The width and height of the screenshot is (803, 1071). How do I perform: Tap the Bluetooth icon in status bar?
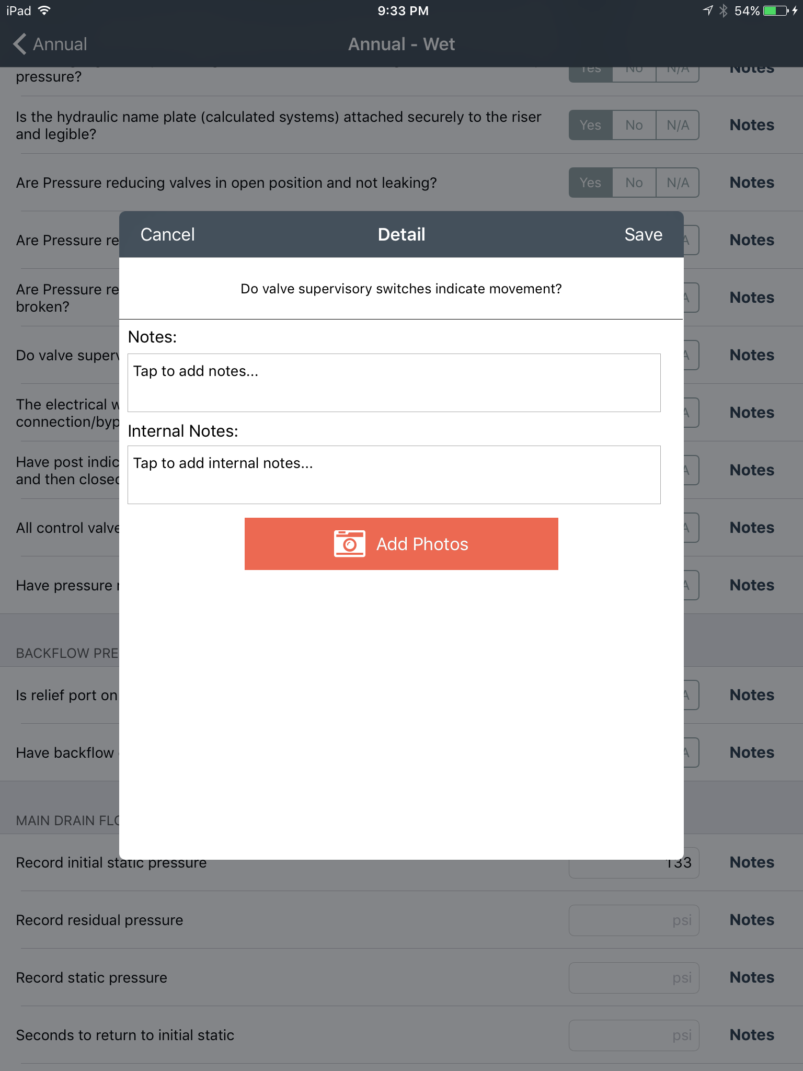[x=724, y=11]
